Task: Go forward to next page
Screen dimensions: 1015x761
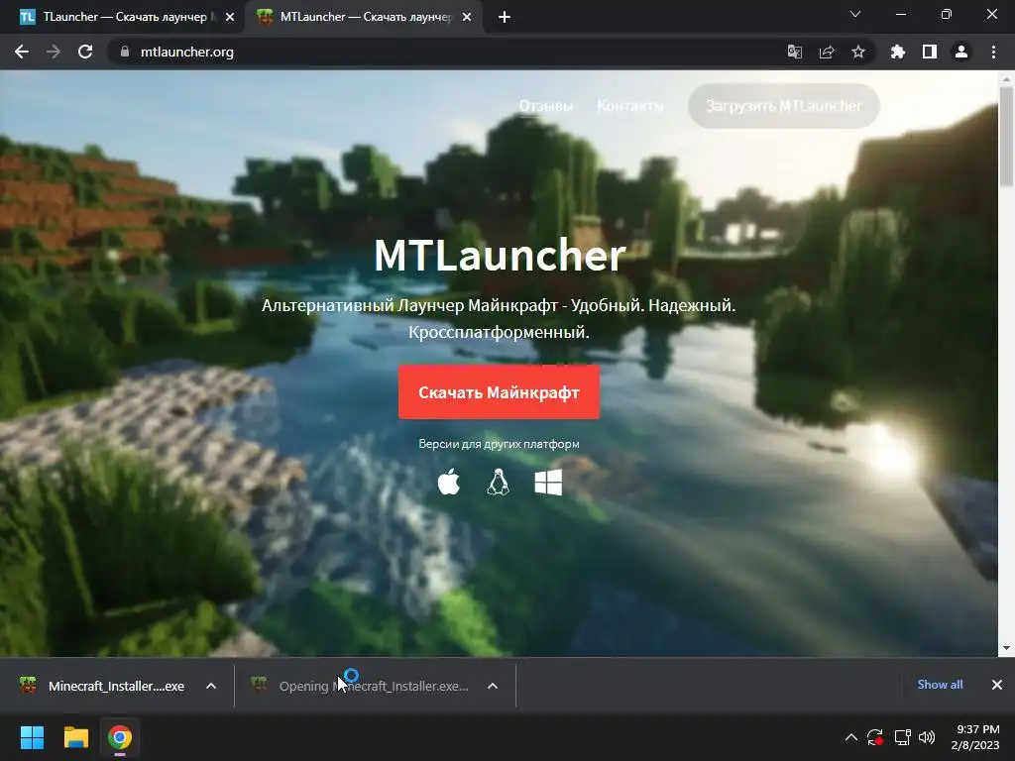Action: pyautogui.click(x=54, y=52)
